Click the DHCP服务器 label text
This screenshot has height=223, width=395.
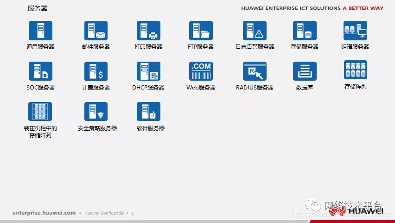click(x=148, y=88)
